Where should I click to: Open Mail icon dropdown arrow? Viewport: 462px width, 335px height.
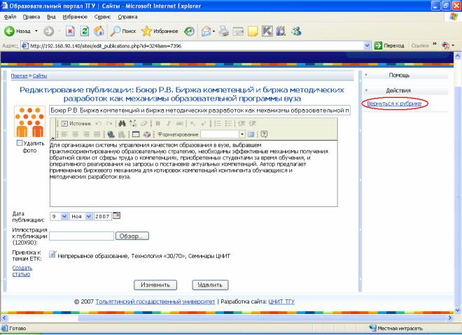point(213,31)
